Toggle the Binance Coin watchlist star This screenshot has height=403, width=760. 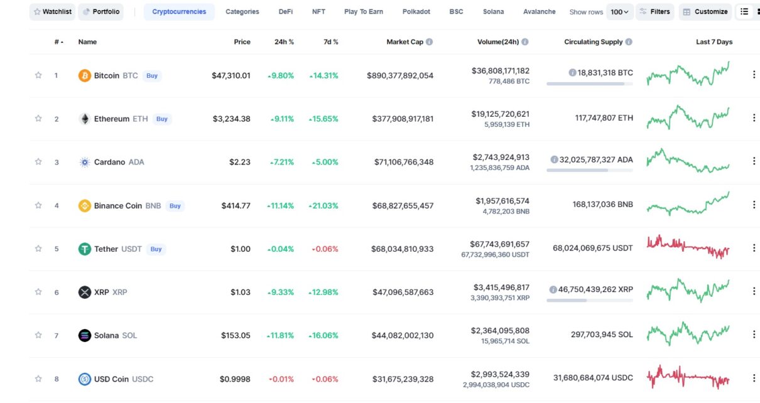click(38, 205)
